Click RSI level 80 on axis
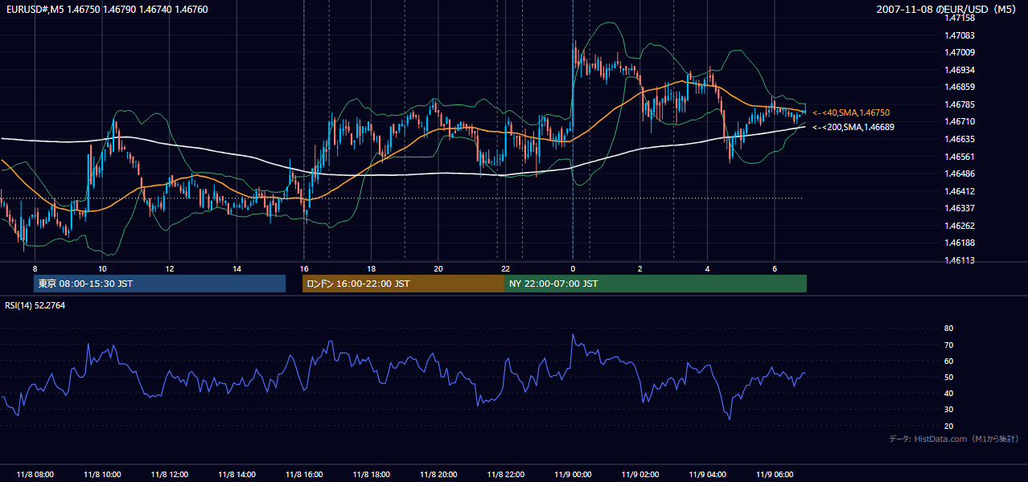This screenshot has width=1028, height=482. click(x=948, y=329)
